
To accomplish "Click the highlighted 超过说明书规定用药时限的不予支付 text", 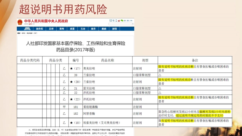I will point(199,115).
